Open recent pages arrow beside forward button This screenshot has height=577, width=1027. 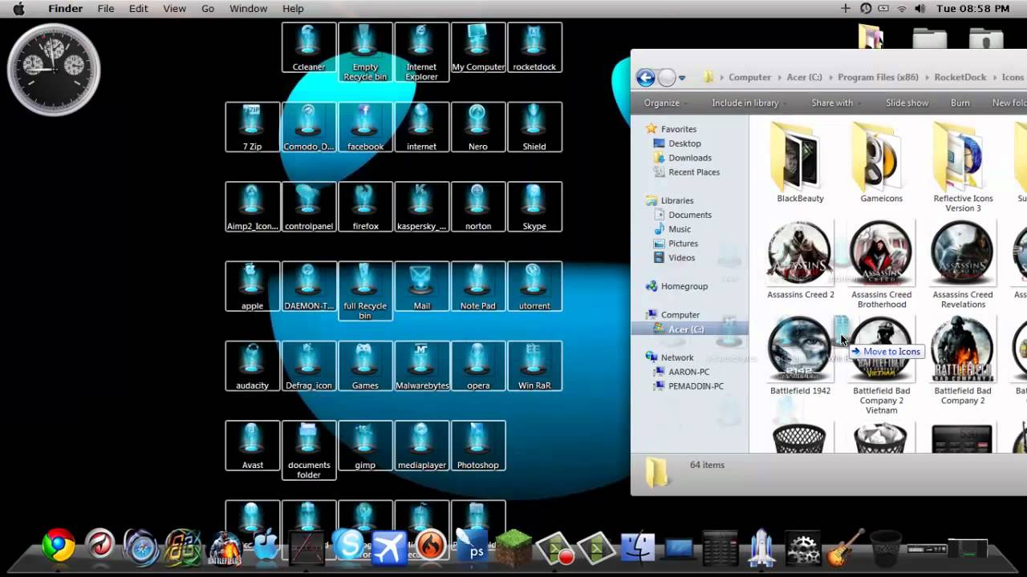click(682, 78)
